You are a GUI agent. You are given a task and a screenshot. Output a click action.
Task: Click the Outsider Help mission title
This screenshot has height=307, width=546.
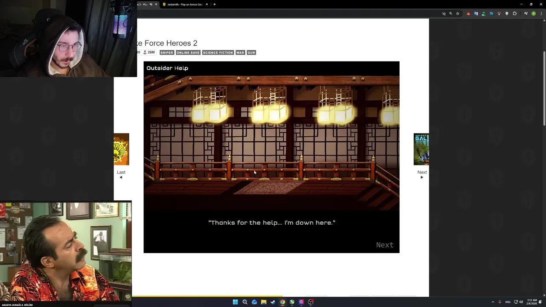[x=167, y=68]
